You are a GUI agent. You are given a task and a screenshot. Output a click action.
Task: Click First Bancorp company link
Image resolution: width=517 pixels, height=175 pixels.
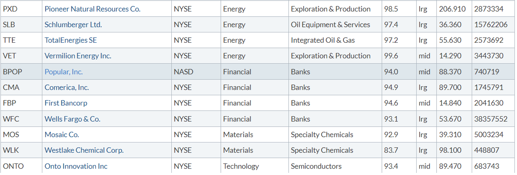click(x=66, y=103)
